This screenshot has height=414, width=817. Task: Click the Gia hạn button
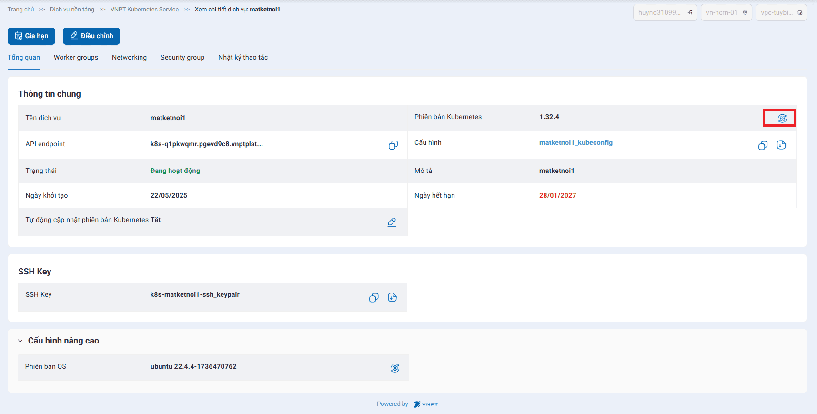(x=31, y=36)
